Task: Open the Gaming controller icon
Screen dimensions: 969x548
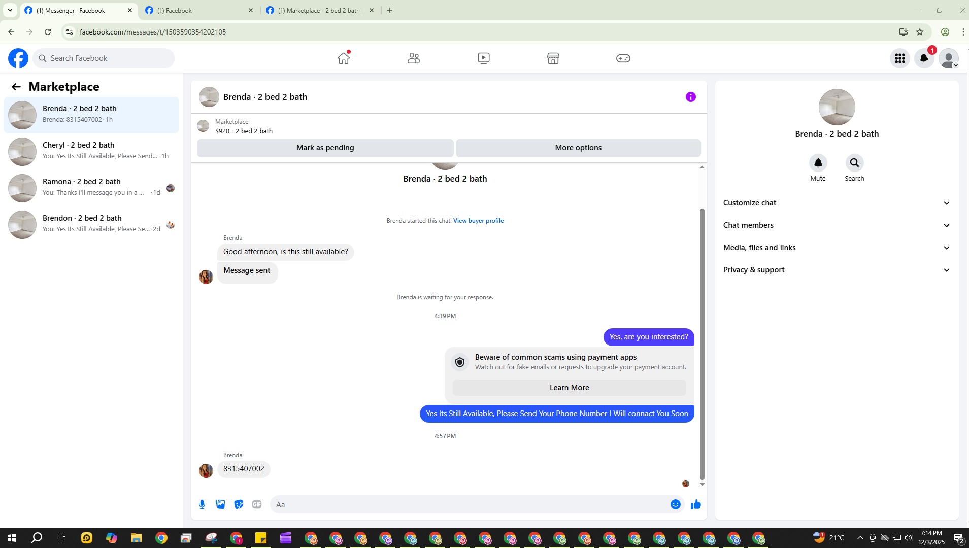Action: tap(623, 58)
